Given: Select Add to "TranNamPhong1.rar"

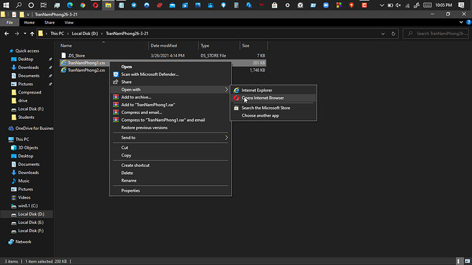Looking at the screenshot, I should pos(170,104).
